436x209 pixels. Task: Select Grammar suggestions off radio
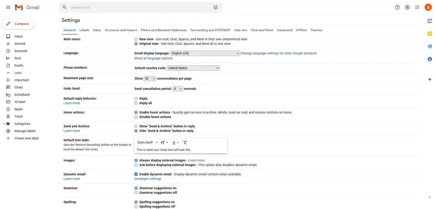click(x=136, y=192)
